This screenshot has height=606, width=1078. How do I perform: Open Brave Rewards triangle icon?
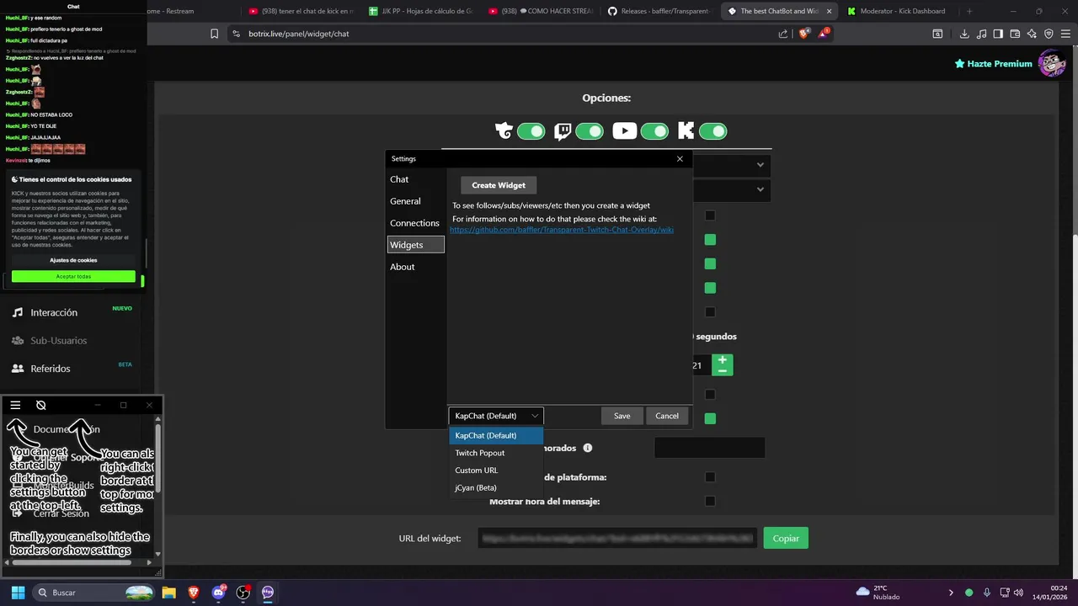tap(823, 34)
